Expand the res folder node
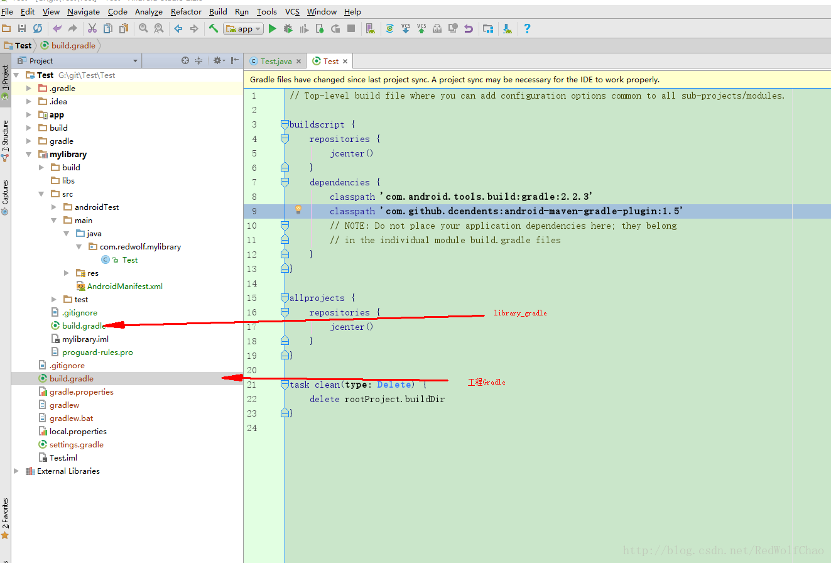The image size is (831, 563). (66, 273)
